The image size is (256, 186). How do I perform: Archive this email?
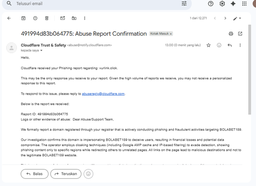point(24,18)
